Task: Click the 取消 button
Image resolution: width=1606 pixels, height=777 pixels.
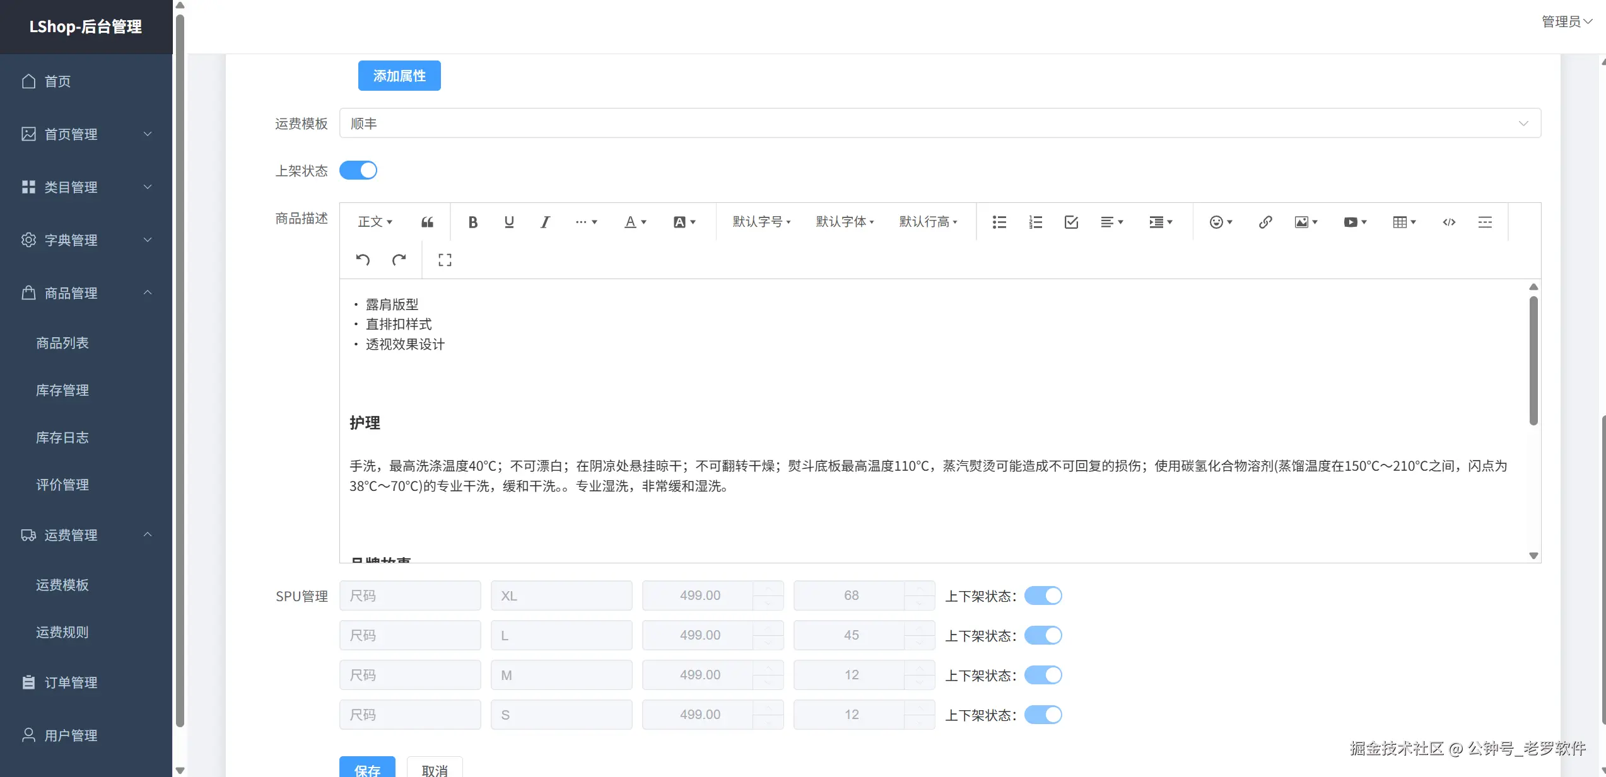Action: (x=435, y=769)
